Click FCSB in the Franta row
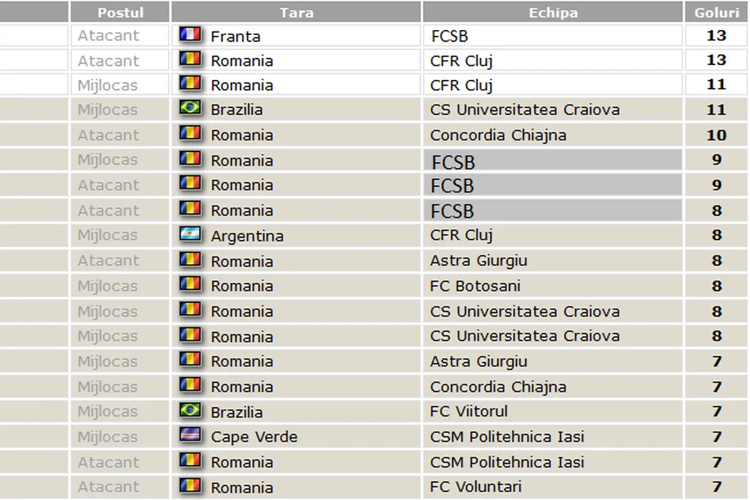The width and height of the screenshot is (750, 500). 449,36
